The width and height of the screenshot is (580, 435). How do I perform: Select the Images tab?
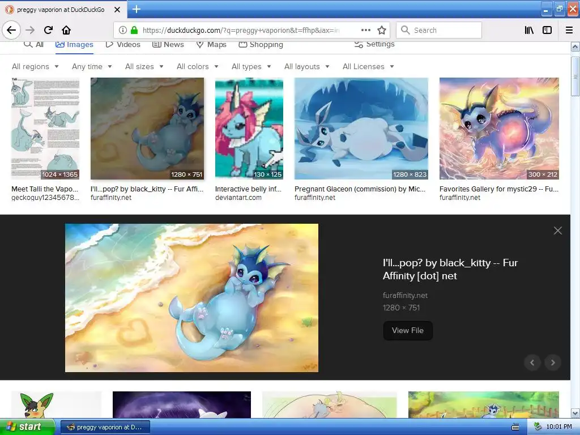[x=74, y=44]
